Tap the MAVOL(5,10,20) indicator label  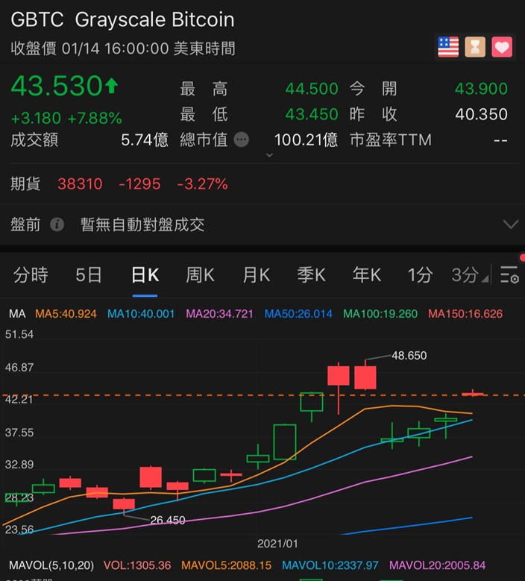pos(51,565)
